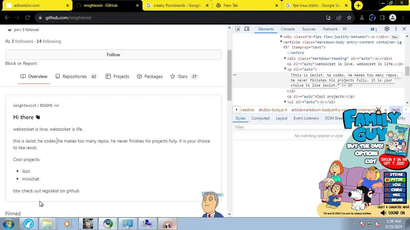Viewport: 410px width, 230px height.
Task: Click the (text) breadcrumb item
Action: 396,110
